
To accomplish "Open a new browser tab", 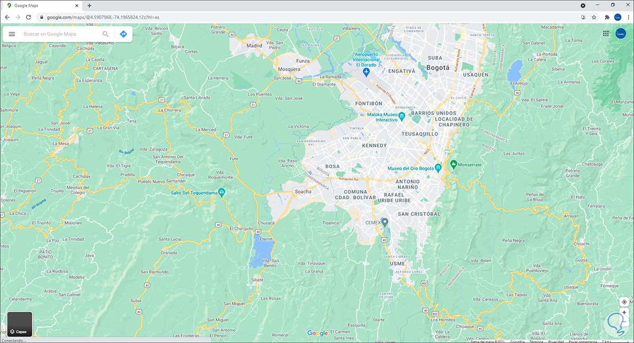I will [89, 5].
